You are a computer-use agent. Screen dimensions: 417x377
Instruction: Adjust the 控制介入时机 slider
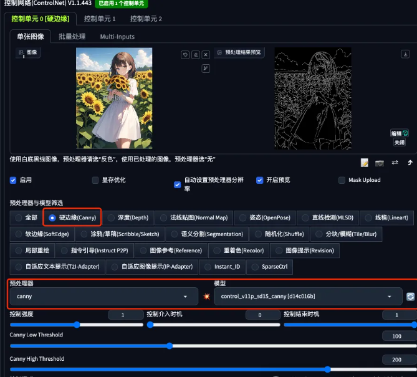point(214,325)
